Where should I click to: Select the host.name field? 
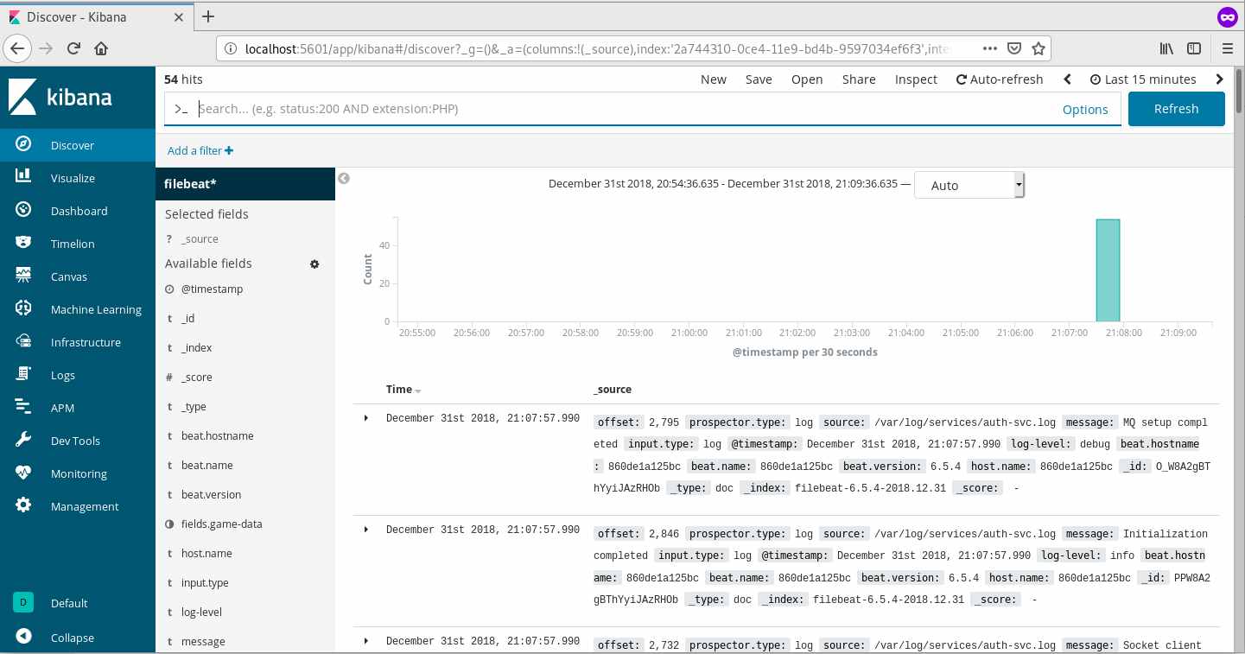tap(206, 554)
